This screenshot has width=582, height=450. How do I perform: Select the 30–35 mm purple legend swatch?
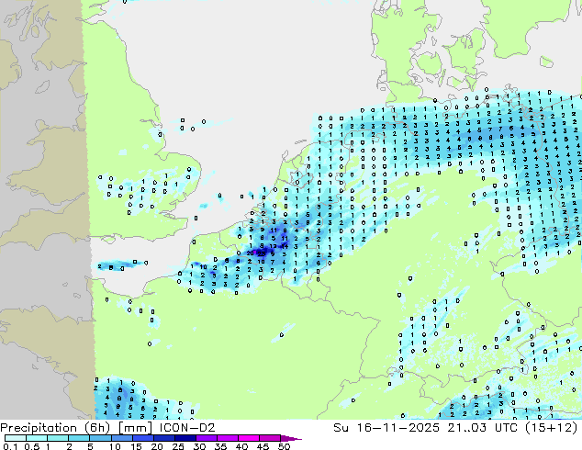tap(207, 438)
